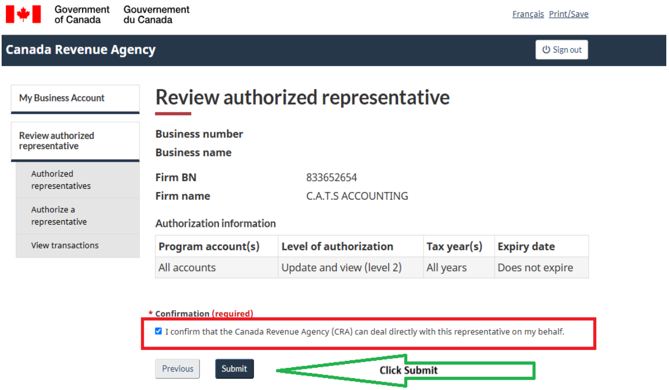The height and width of the screenshot is (390, 669).
Task: Open My Business Account menu item
Action: tap(75, 98)
